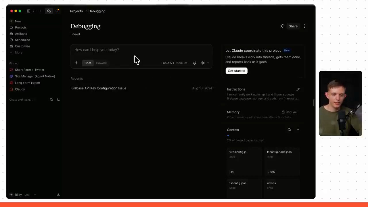
Task: Click the plus attachment button in prompt box
Action: [x=76, y=63]
